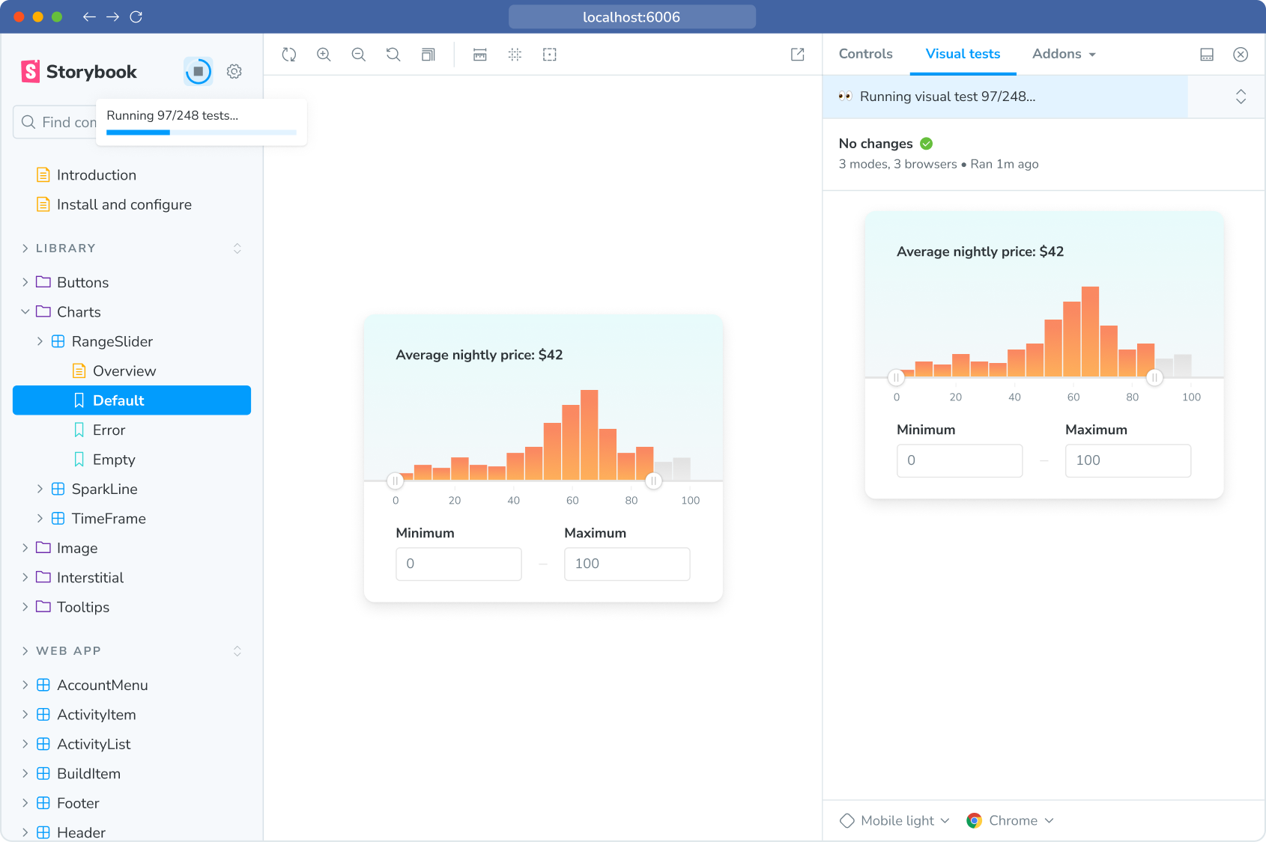This screenshot has width=1266, height=842.
Task: Open the Introduction docs page
Action: point(96,175)
